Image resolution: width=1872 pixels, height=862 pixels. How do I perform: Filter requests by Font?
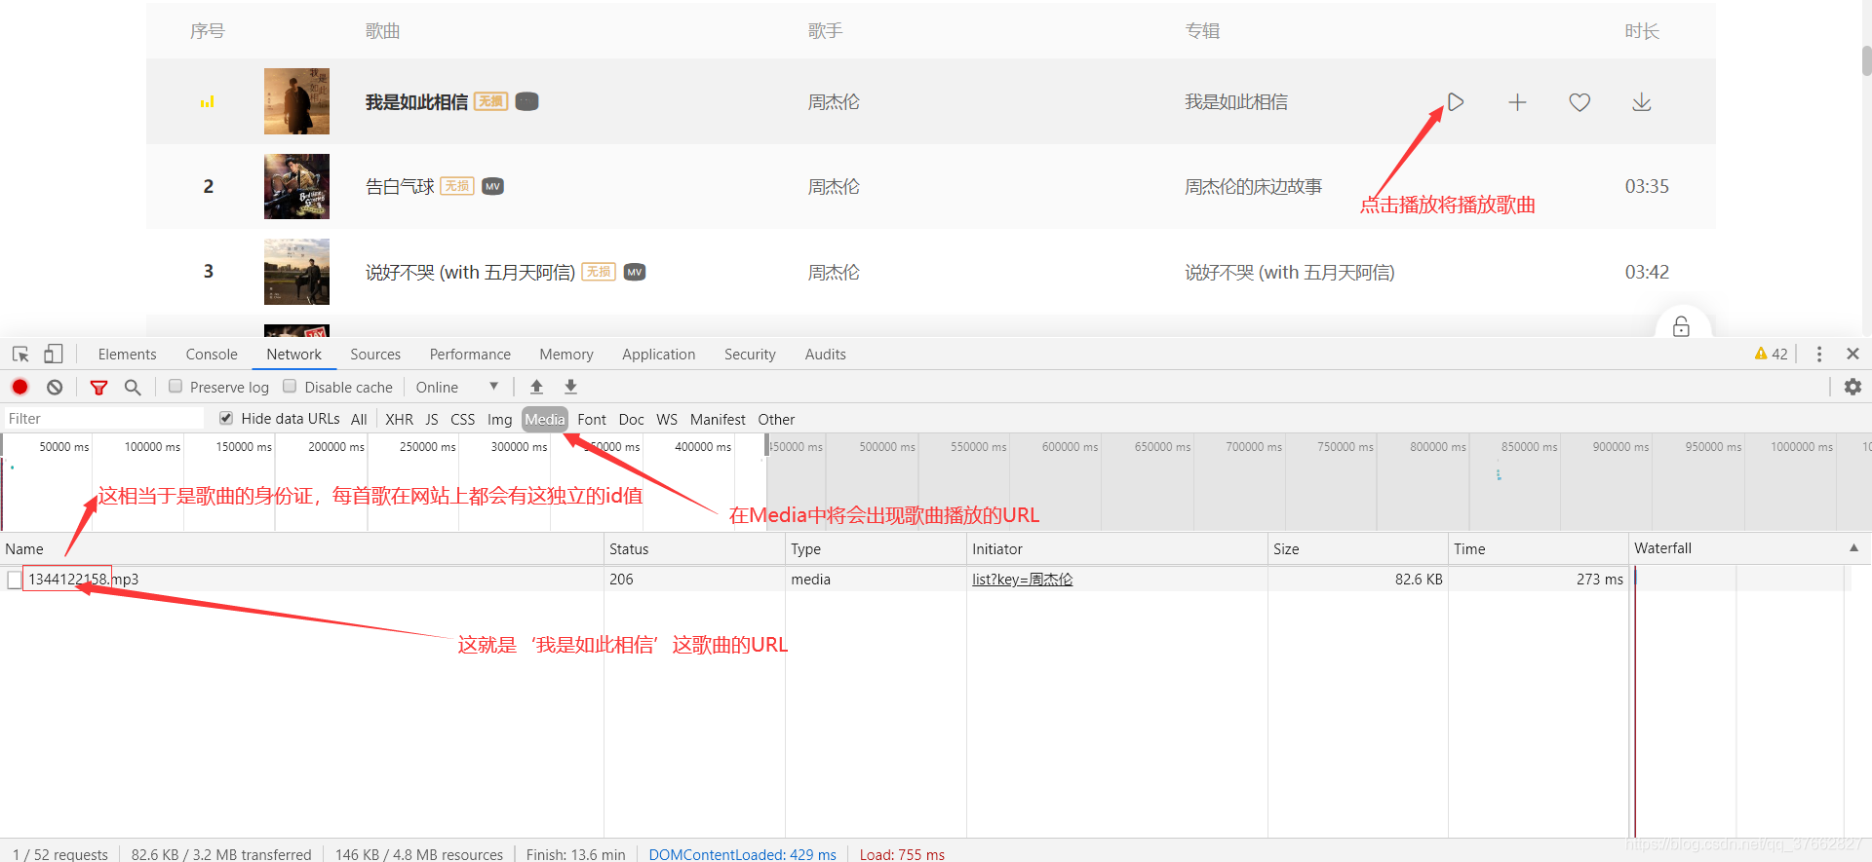click(592, 419)
